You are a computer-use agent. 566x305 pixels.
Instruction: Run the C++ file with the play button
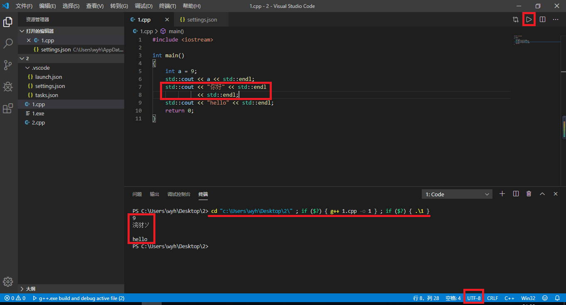(x=529, y=19)
